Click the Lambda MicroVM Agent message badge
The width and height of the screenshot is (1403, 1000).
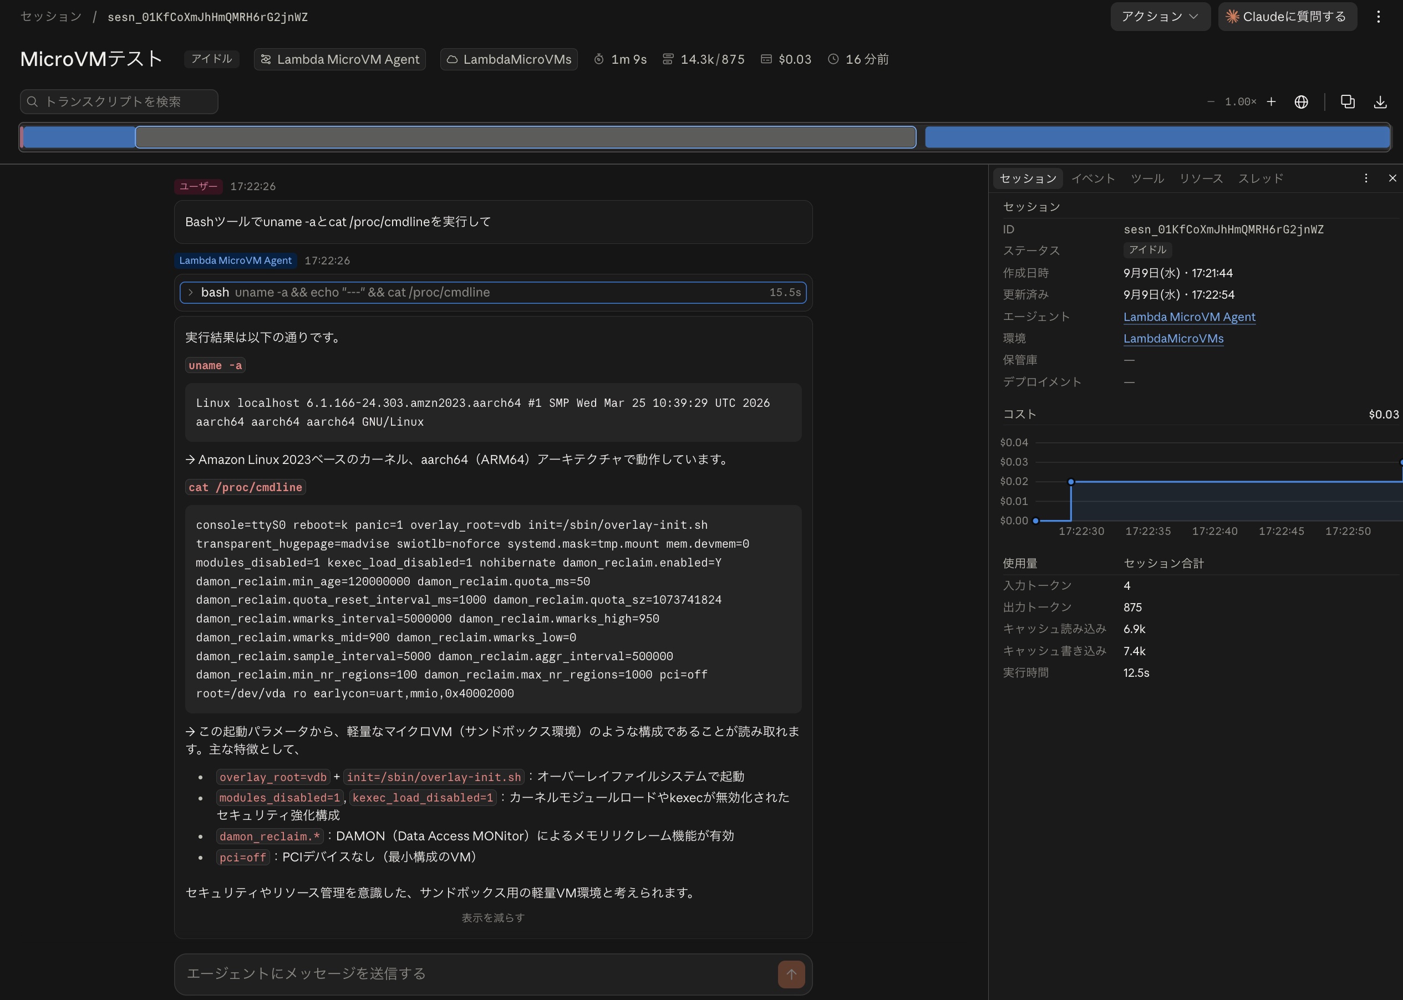[x=235, y=261]
